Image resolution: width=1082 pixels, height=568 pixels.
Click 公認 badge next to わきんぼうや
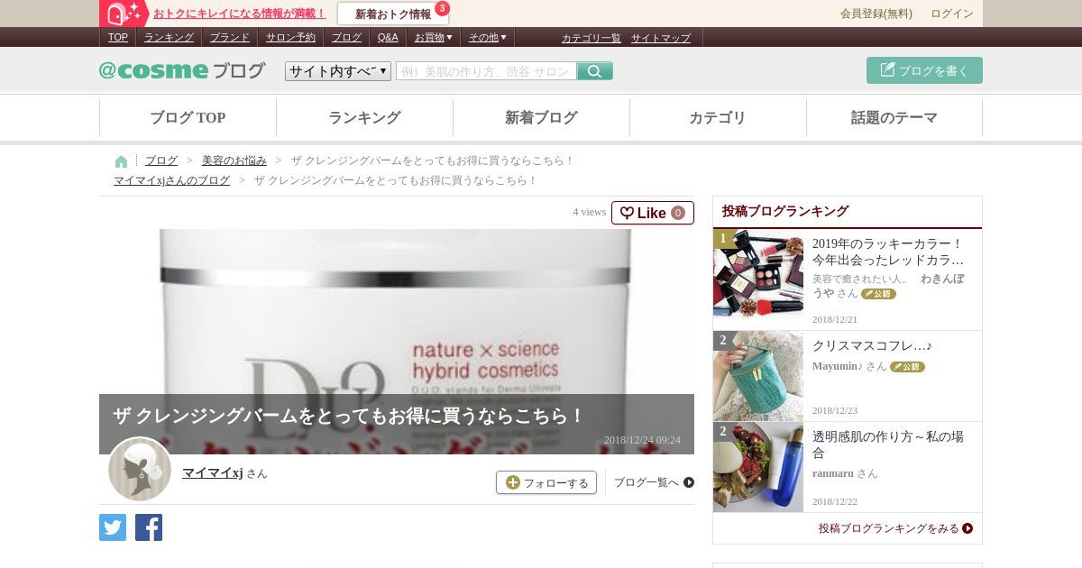coord(878,294)
